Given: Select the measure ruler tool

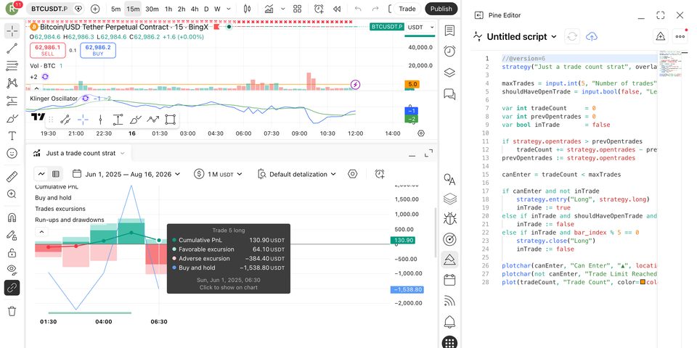Looking at the screenshot, I should 12,177.
